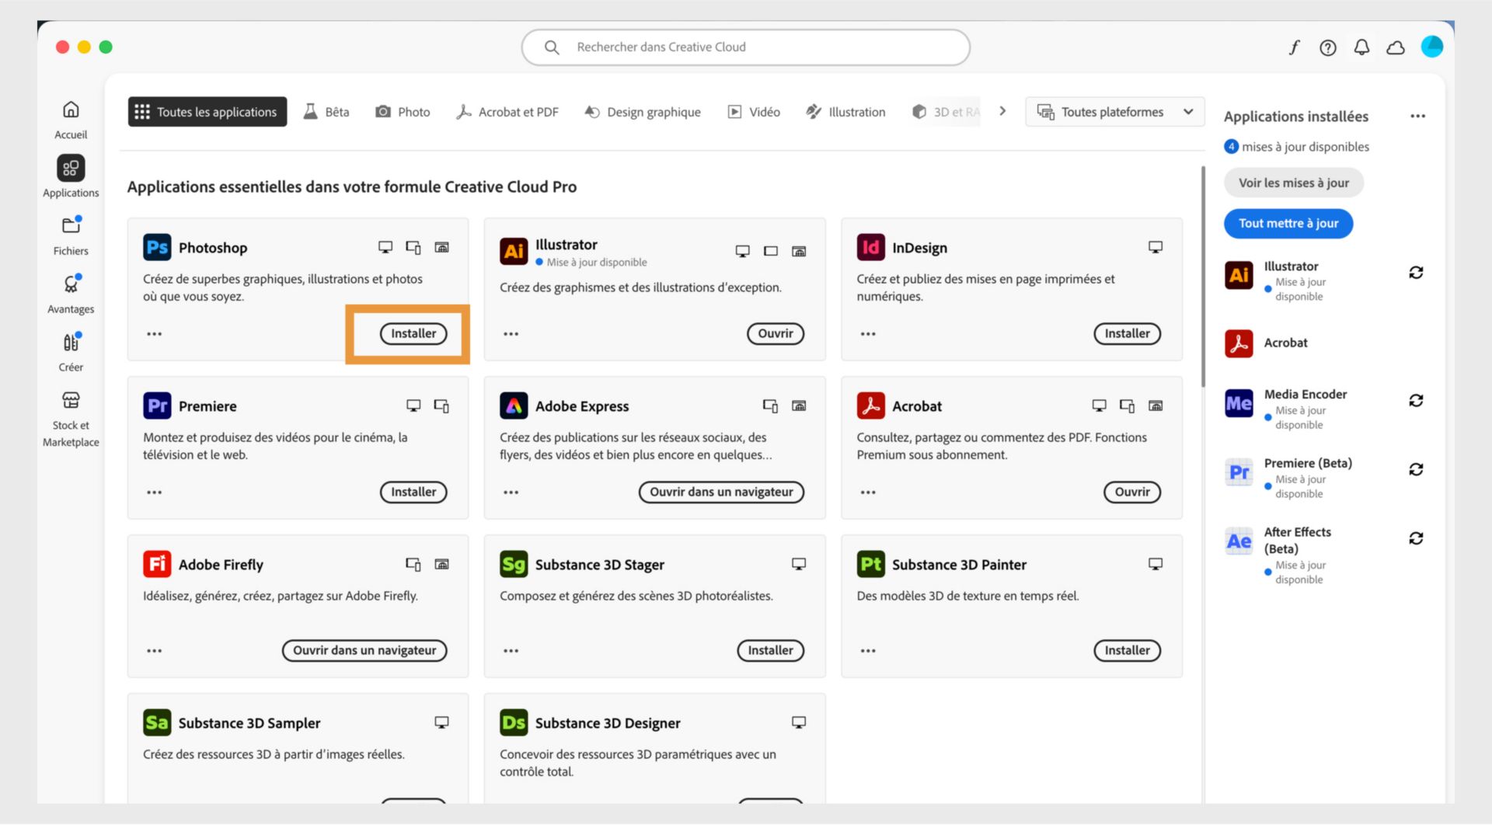Update Media Encoder via refresh icon
This screenshot has height=825, width=1492.
pyautogui.click(x=1416, y=401)
